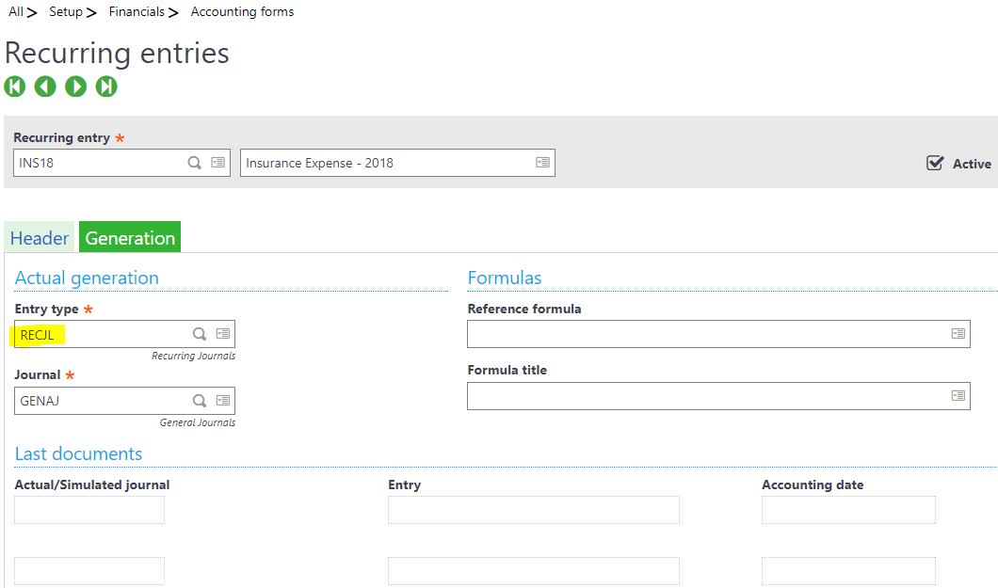The width and height of the screenshot is (998, 588).
Task: Open the Entry type search magnifier
Action: (199, 333)
